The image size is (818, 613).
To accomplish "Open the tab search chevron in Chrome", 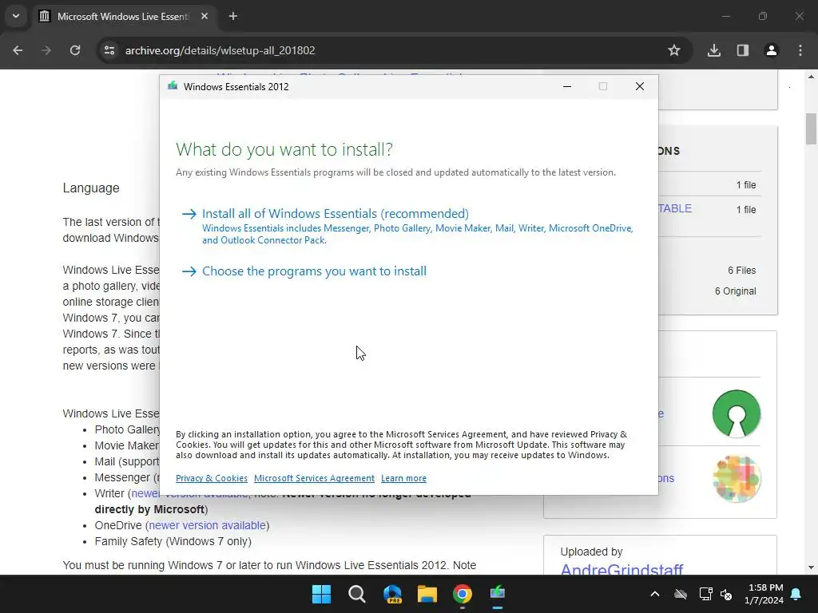I will (16, 16).
